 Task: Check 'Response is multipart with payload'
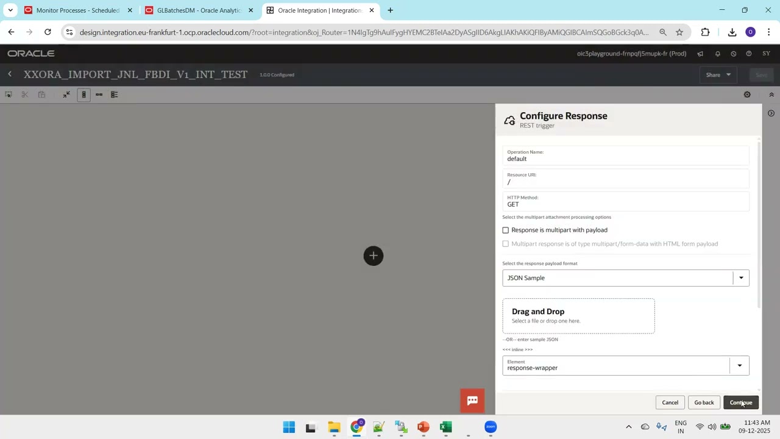(505, 230)
